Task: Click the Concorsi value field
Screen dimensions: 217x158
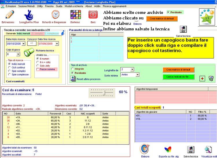Action: click(32, 43)
